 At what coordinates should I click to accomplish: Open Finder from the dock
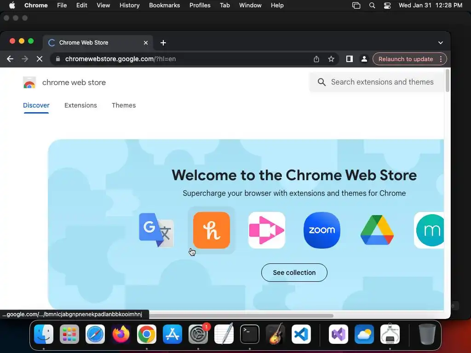click(x=44, y=334)
